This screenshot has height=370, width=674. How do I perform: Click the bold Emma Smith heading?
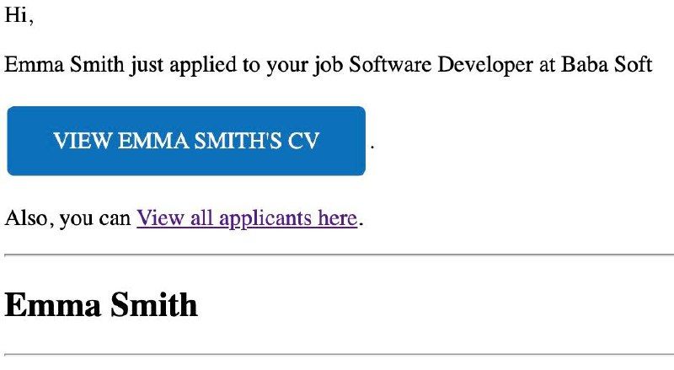101,304
